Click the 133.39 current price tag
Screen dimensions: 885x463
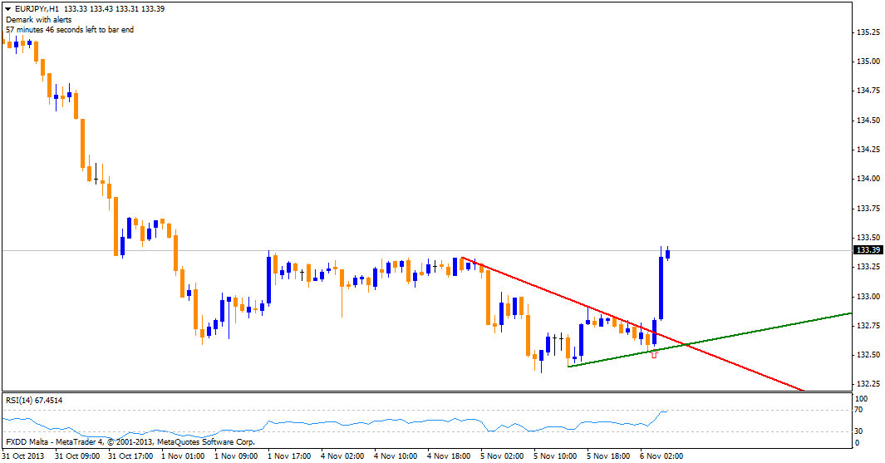tap(868, 250)
